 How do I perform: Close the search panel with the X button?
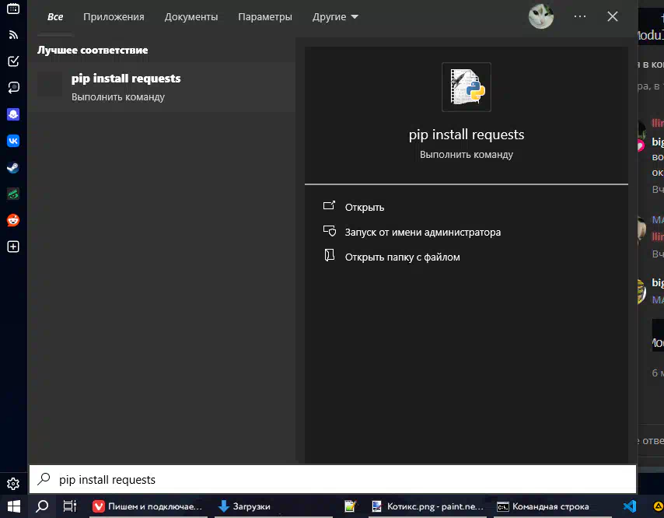pos(613,16)
